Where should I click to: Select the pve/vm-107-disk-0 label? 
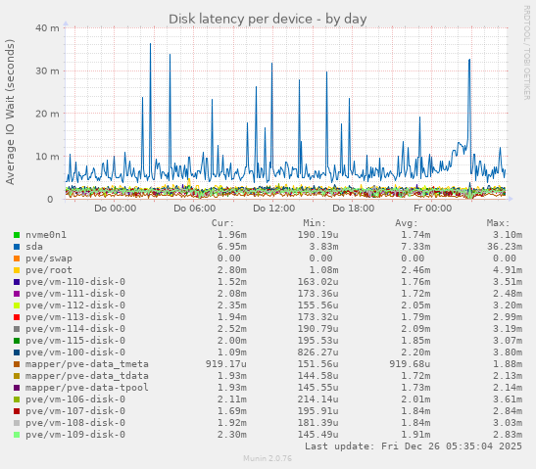pos(75,411)
